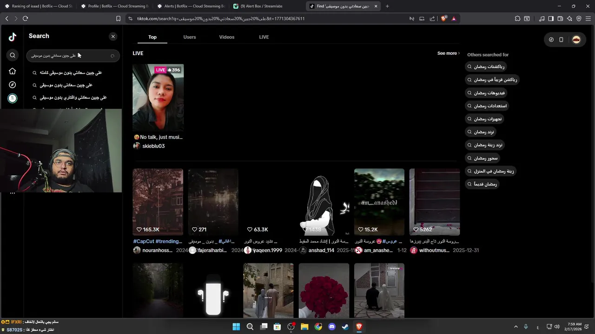Click the get app phone icon

click(x=561, y=39)
